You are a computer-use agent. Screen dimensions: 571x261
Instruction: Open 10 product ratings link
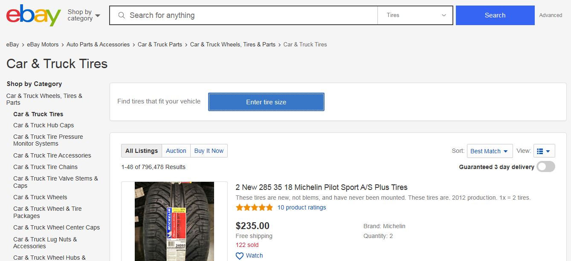(x=301, y=208)
